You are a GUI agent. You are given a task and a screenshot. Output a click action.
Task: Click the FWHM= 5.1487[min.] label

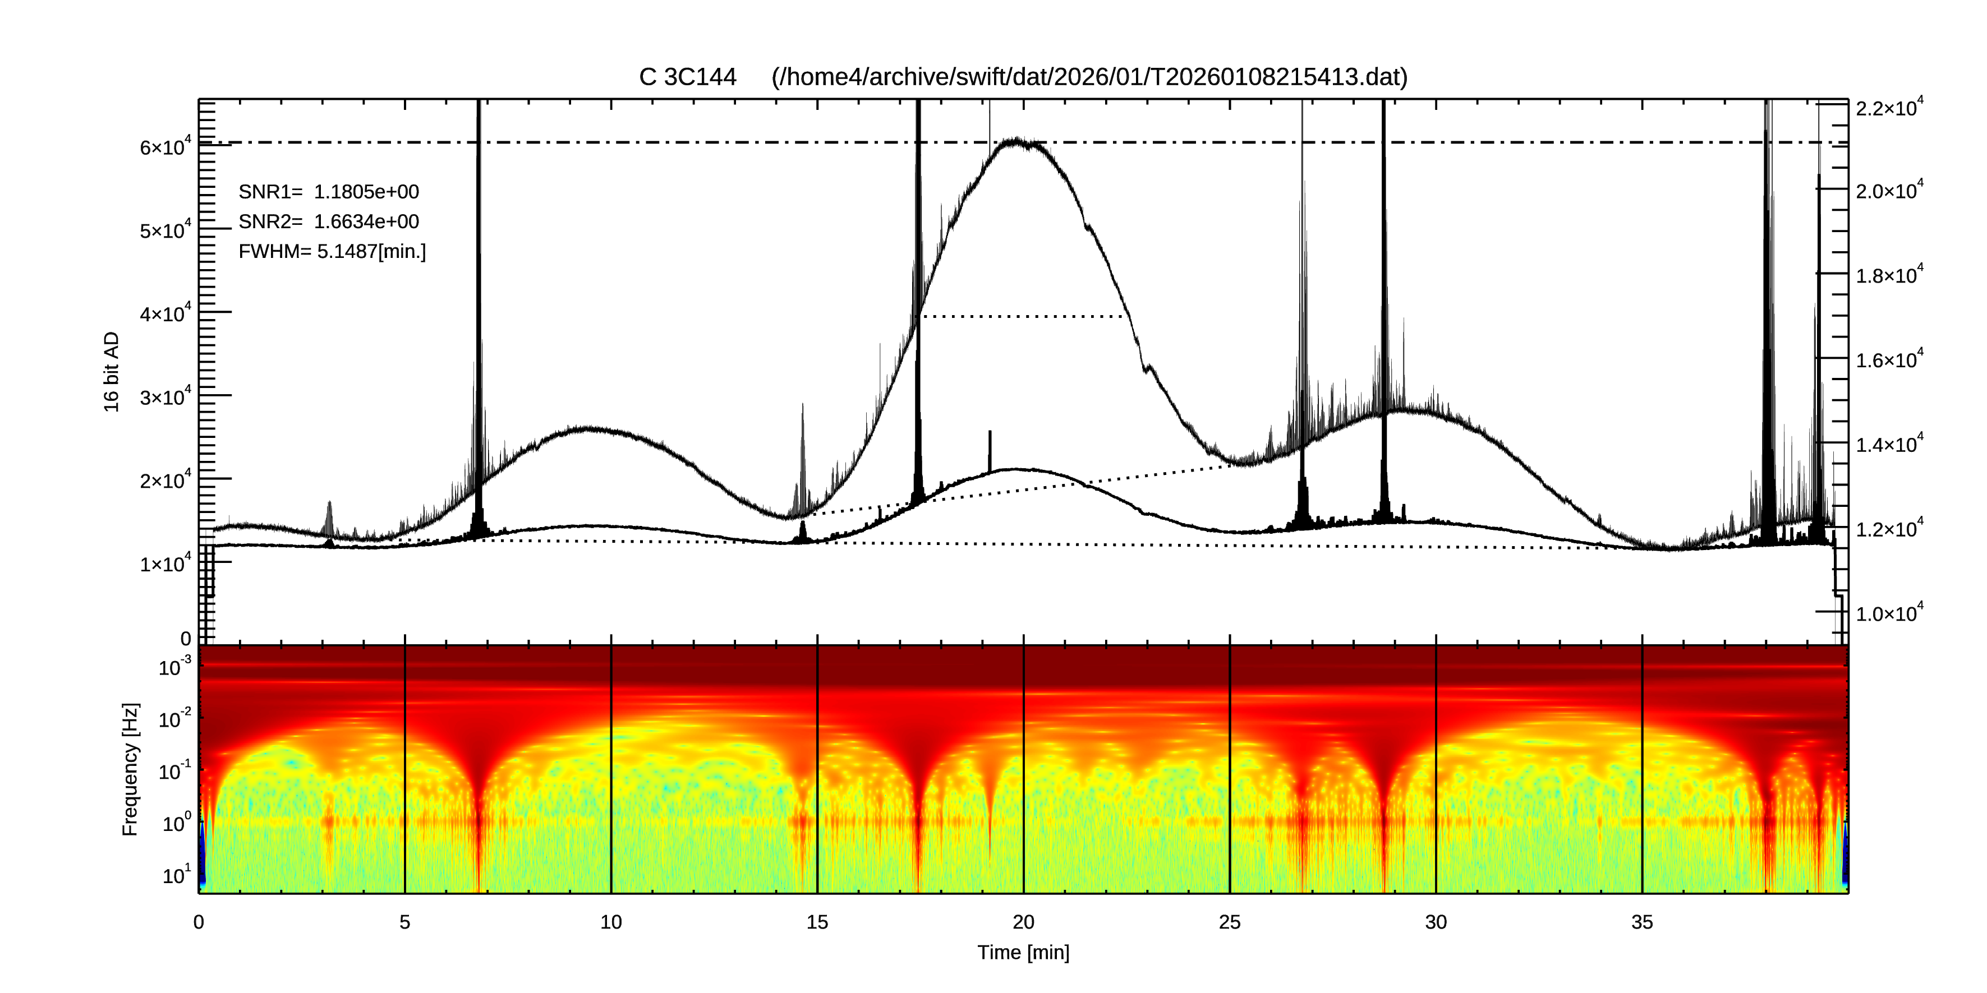click(332, 252)
